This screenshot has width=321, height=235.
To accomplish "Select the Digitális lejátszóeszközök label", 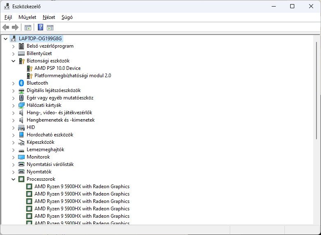I will 53,90.
